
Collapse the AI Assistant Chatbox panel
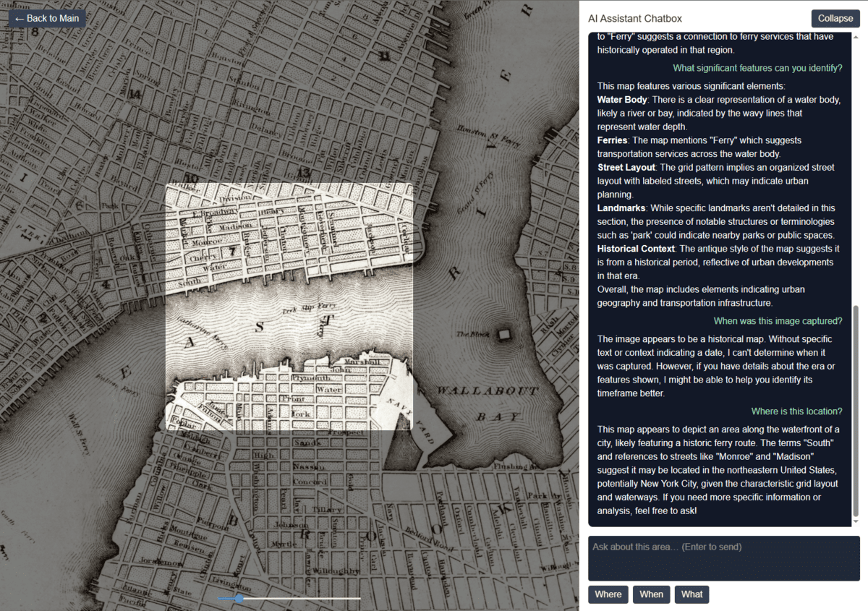tap(835, 18)
